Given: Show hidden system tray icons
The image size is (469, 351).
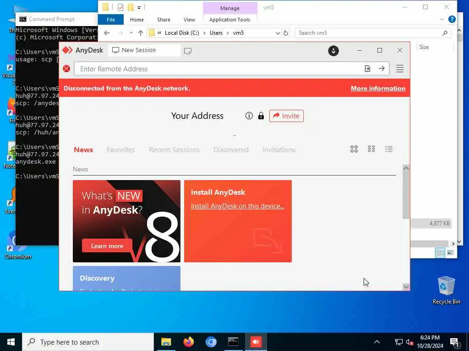Looking at the screenshot, I should tap(377, 342).
